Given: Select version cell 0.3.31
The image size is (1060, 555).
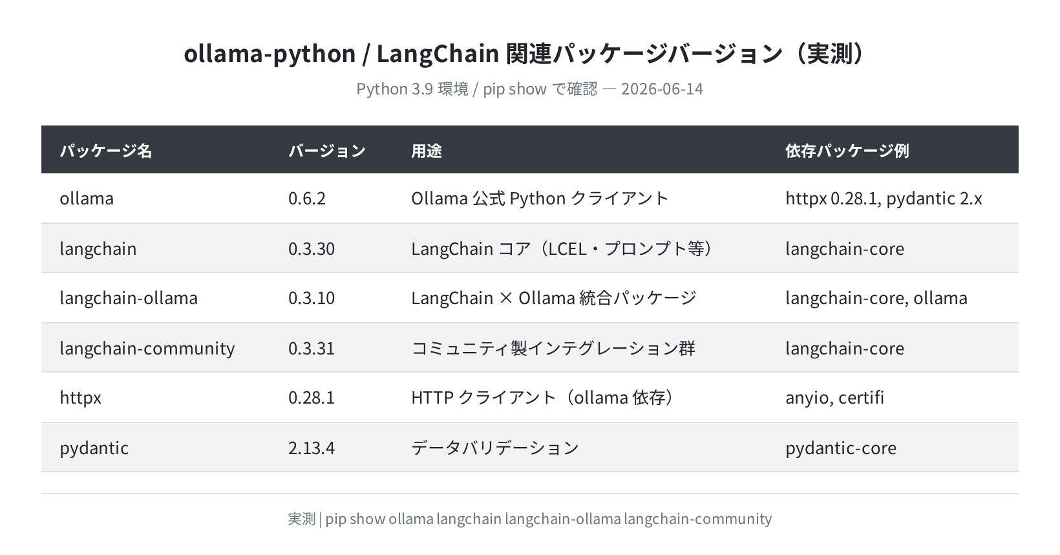Looking at the screenshot, I should point(312,348).
